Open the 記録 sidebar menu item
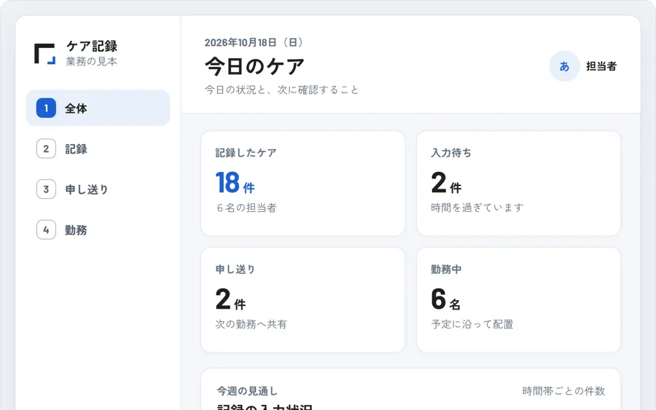Image resolution: width=656 pixels, height=410 pixels. [98, 149]
